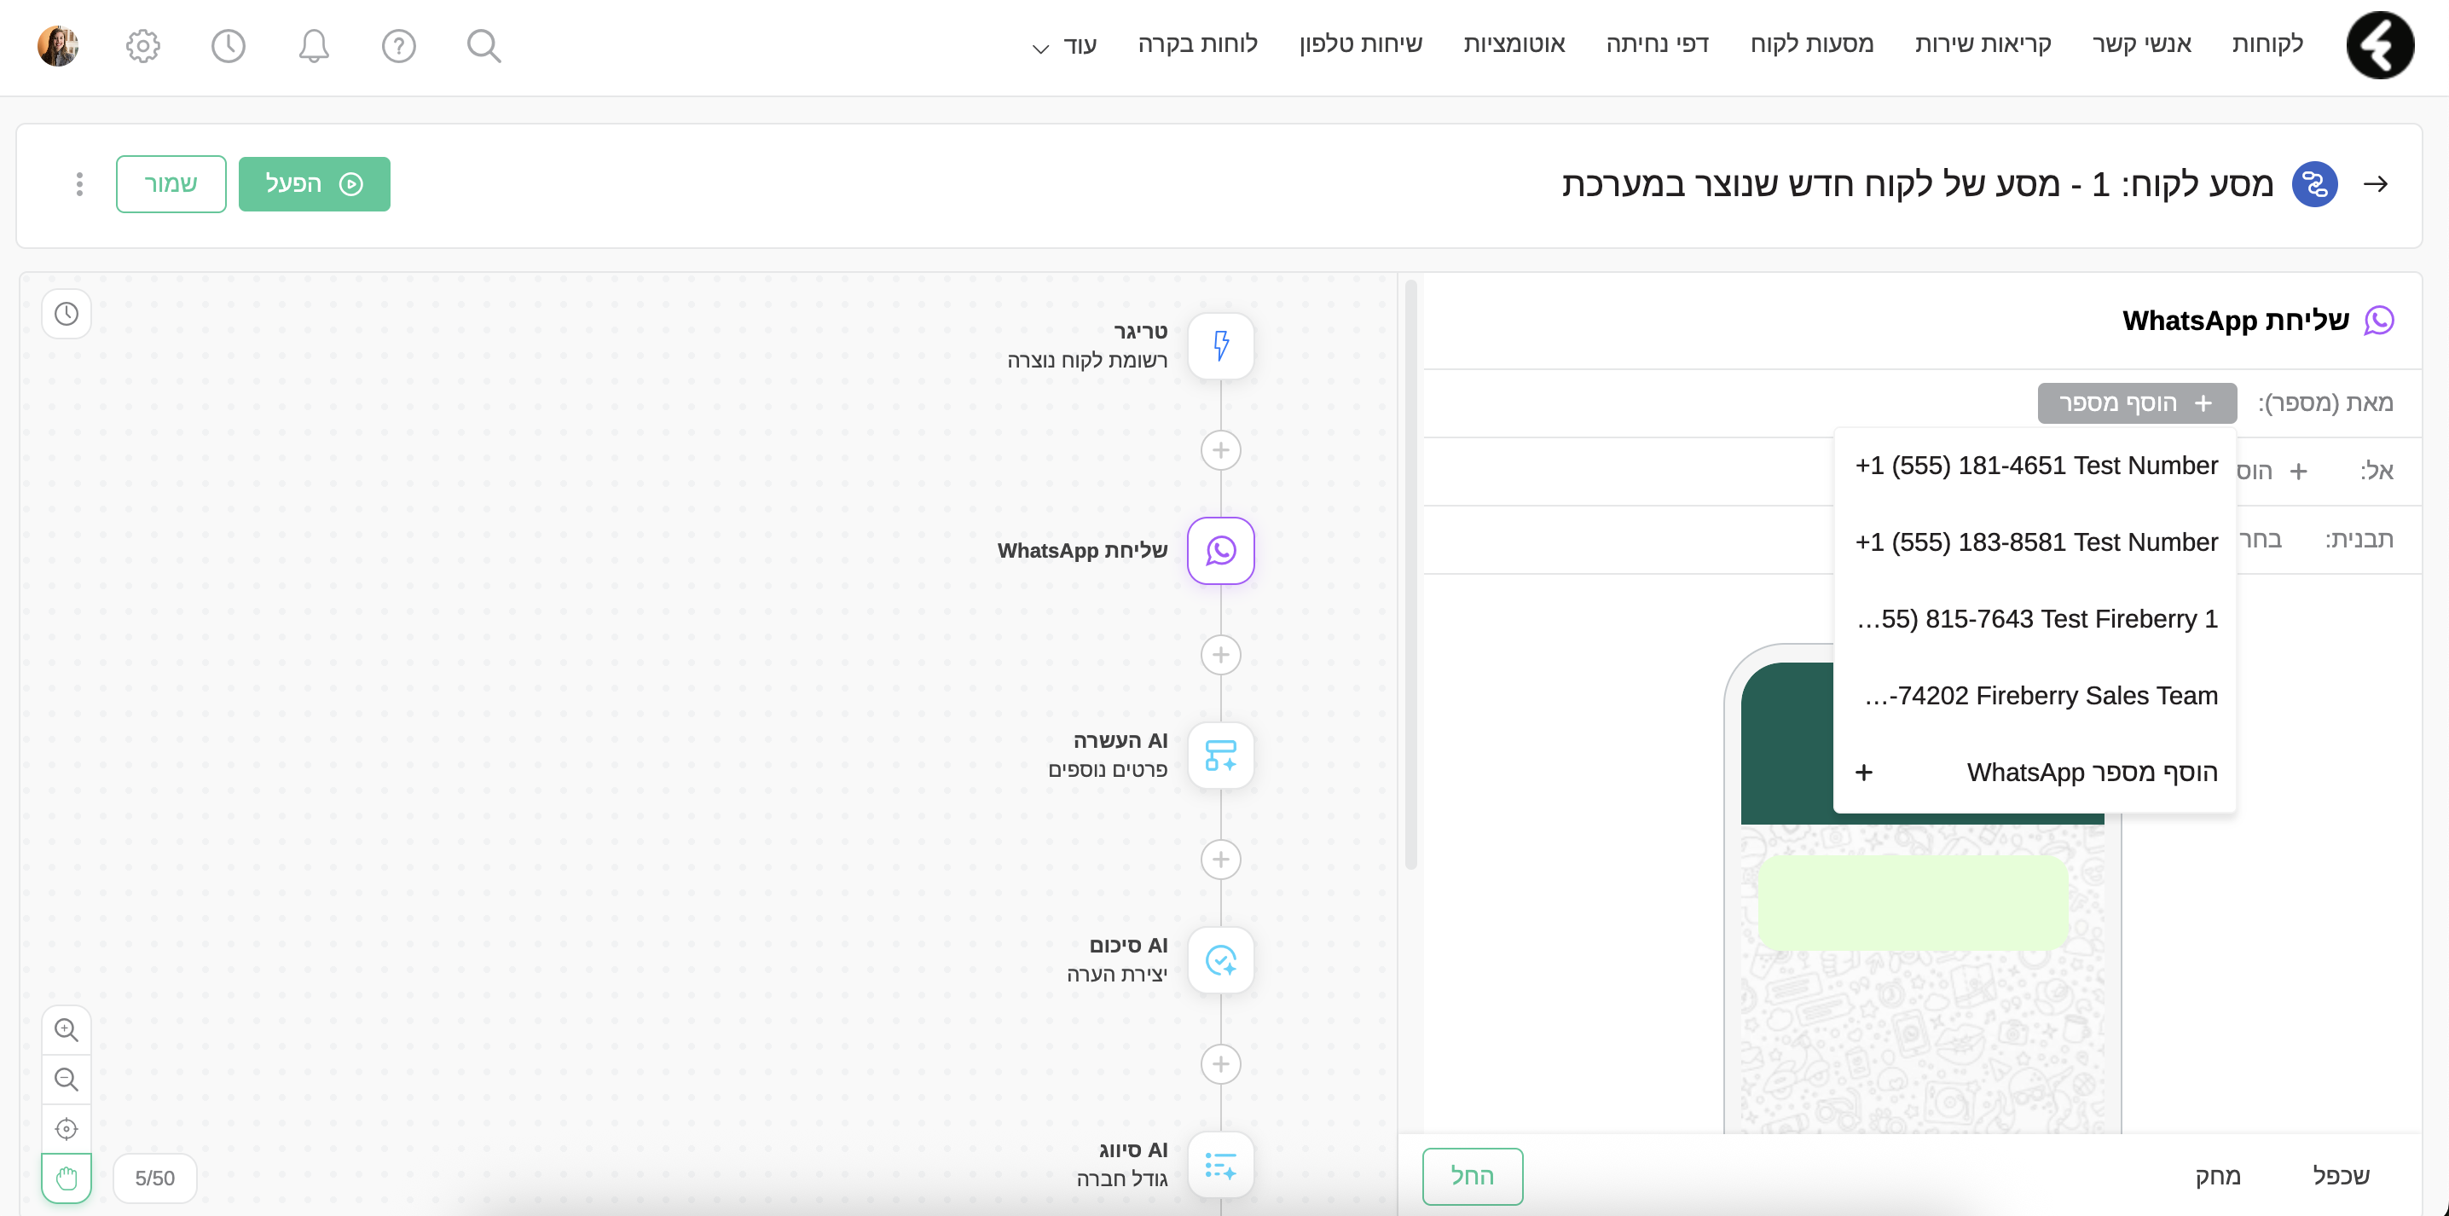Open settings gear icon
This screenshot has width=2449, height=1216.
(x=142, y=44)
